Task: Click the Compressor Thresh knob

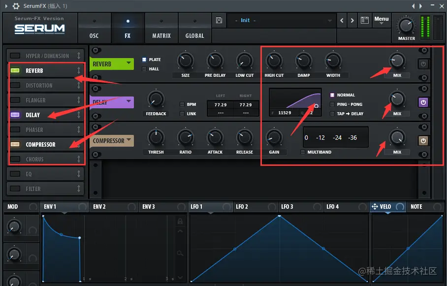Action: tap(156, 137)
